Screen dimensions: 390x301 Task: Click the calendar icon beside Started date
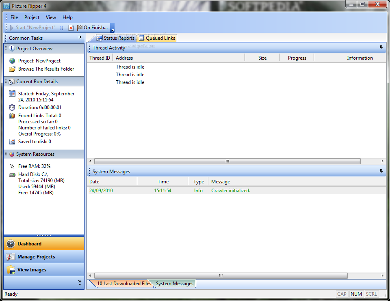12,94
